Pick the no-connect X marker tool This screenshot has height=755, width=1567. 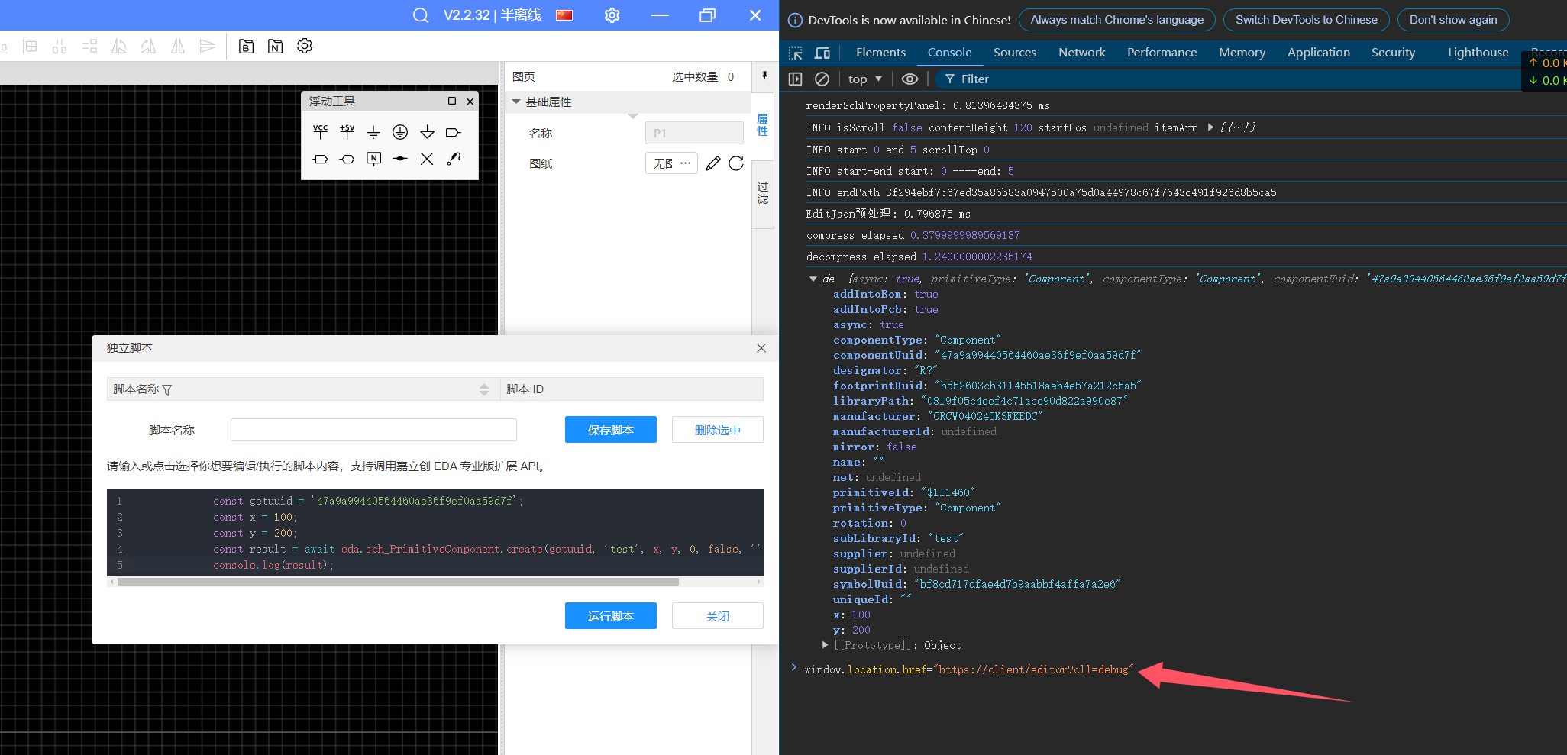click(427, 159)
